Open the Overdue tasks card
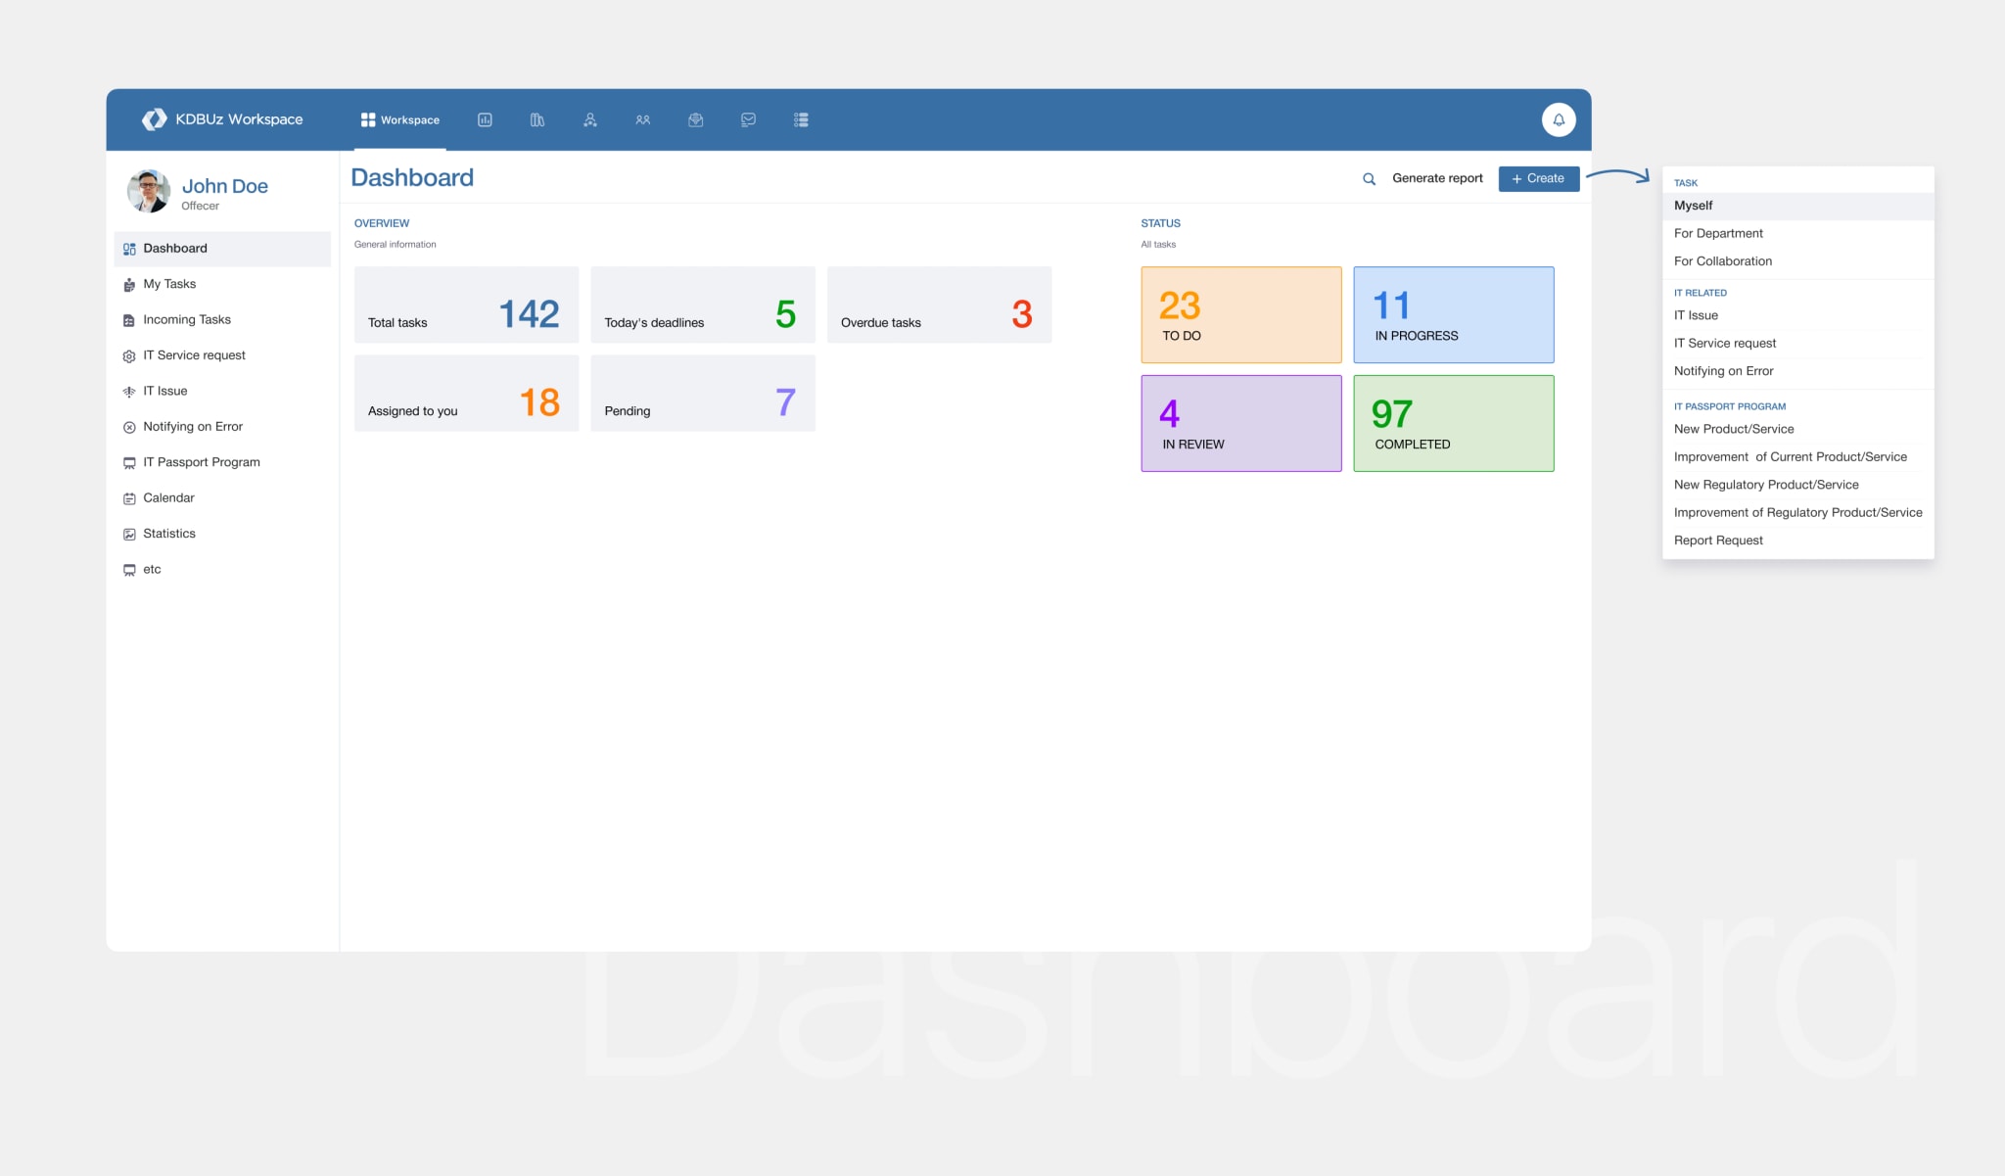 click(x=939, y=305)
